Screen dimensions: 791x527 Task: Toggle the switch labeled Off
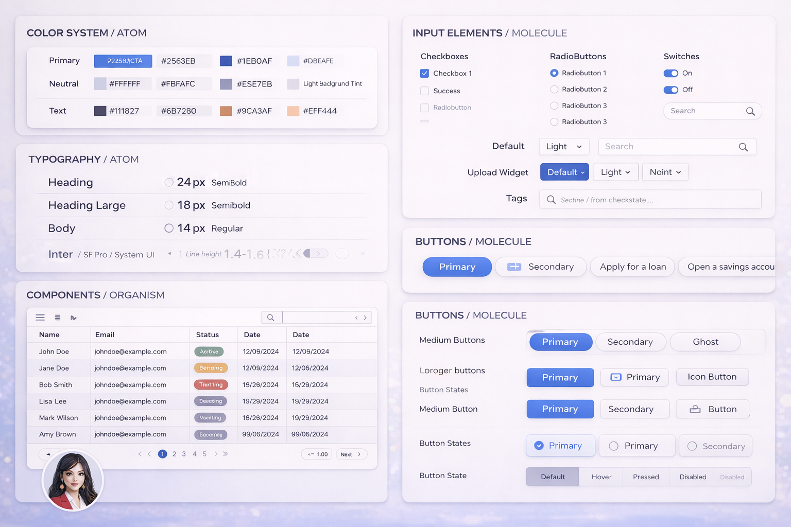pyautogui.click(x=670, y=90)
